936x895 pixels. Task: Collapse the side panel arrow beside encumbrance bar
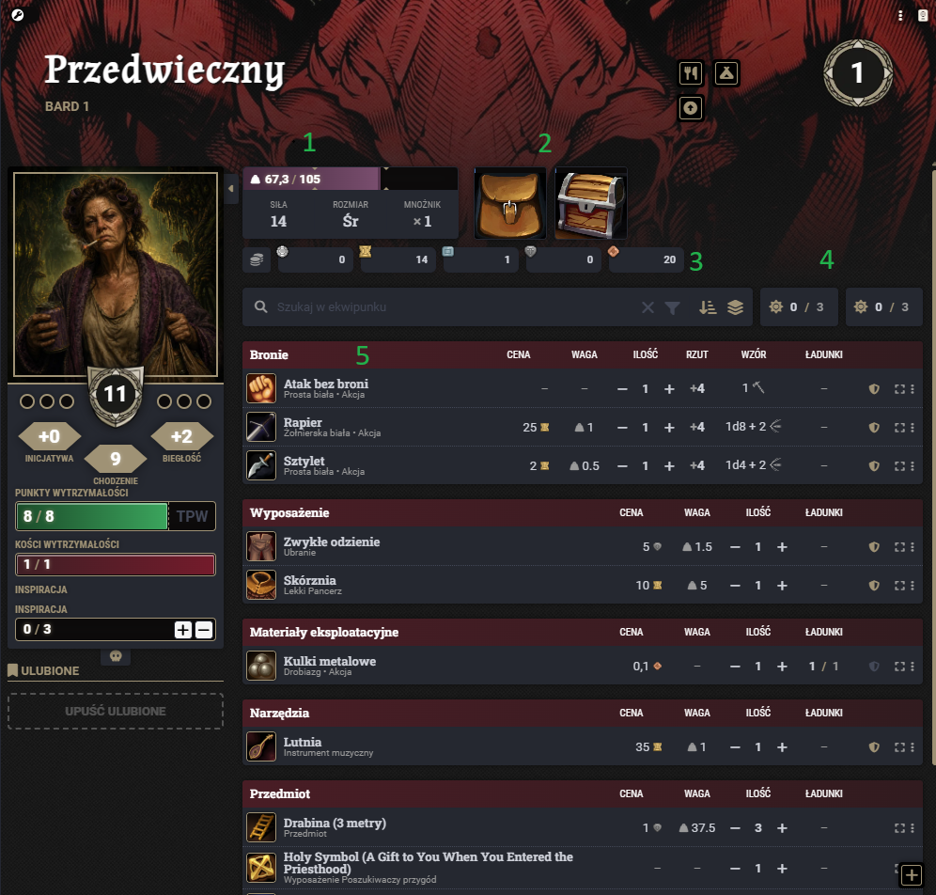coord(231,189)
